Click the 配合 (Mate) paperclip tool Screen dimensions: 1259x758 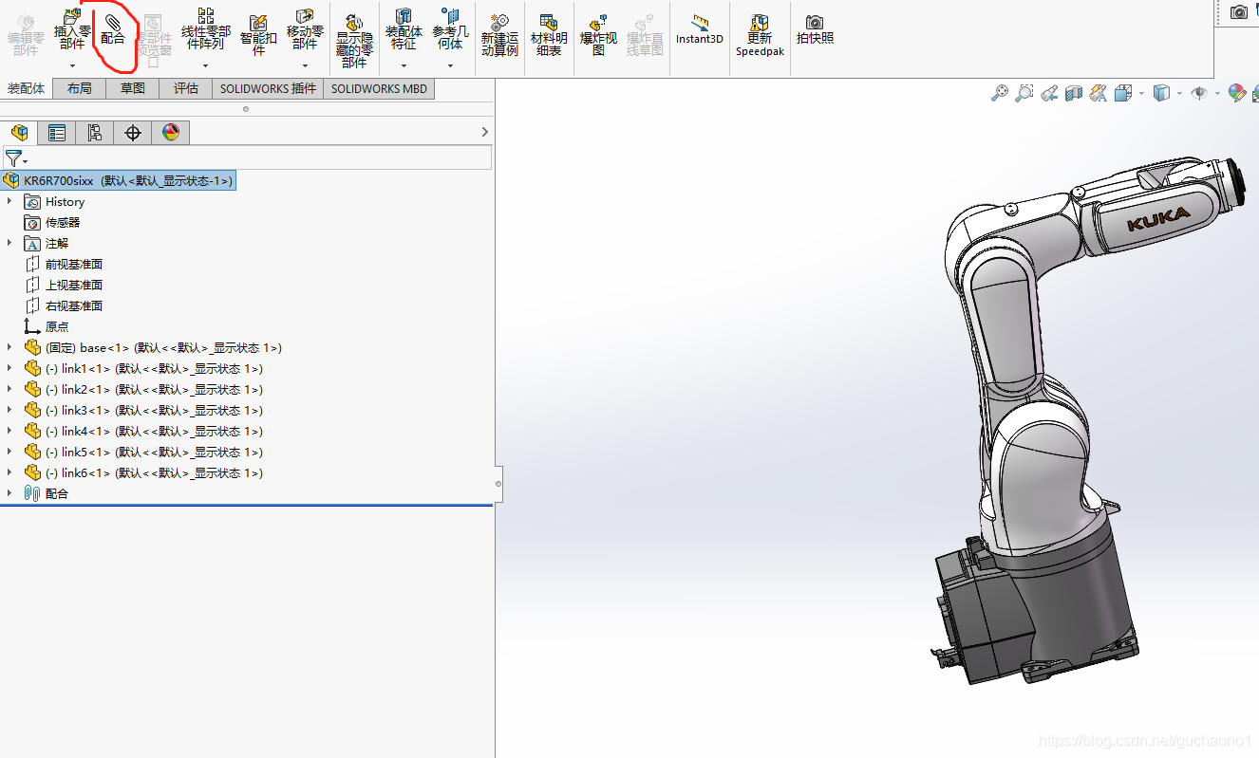(112, 30)
